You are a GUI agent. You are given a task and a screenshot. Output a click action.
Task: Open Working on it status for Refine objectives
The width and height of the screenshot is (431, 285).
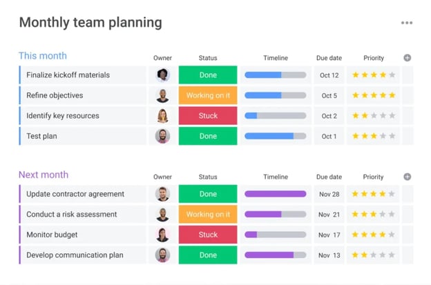(x=208, y=95)
